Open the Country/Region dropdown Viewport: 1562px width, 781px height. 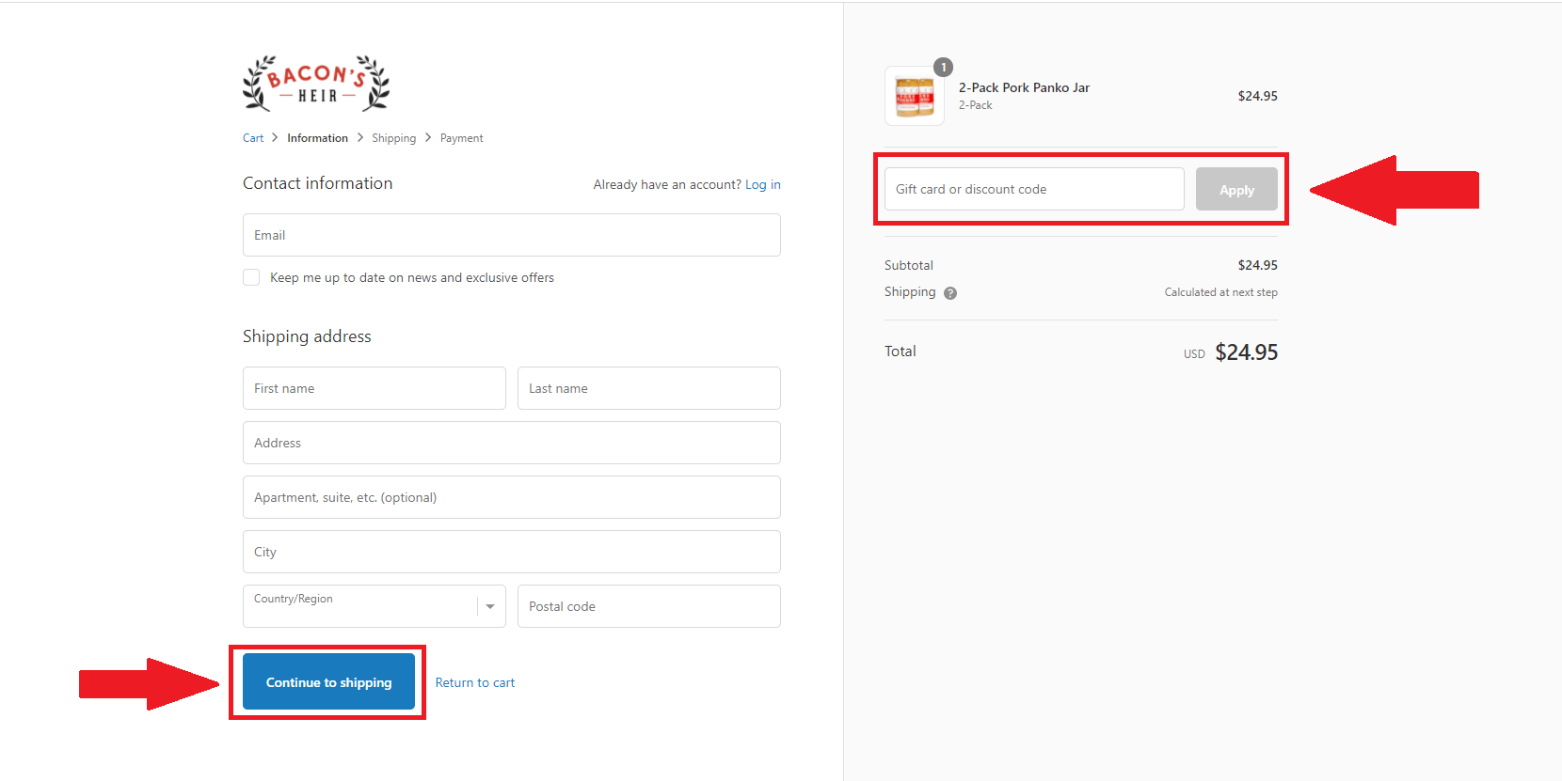tap(362, 606)
